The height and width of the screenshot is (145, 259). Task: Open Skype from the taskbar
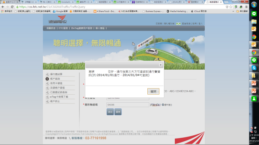click(254, 68)
